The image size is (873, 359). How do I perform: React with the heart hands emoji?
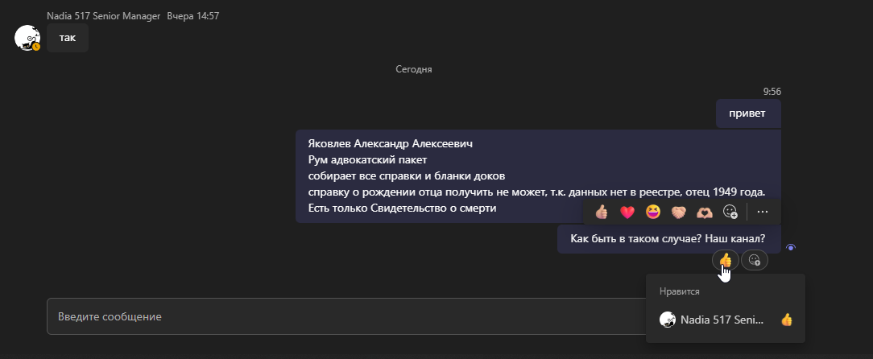(705, 212)
